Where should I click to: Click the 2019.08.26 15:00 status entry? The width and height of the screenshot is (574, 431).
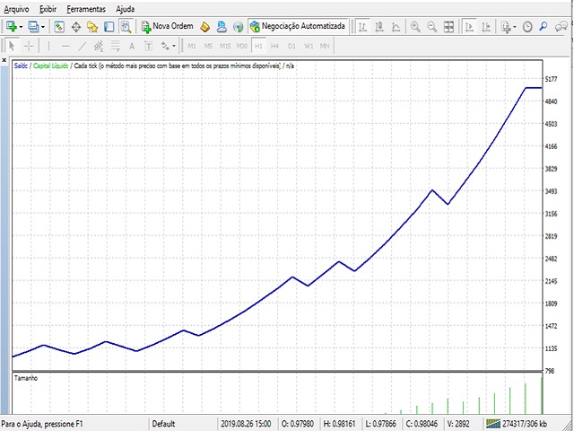click(x=246, y=424)
